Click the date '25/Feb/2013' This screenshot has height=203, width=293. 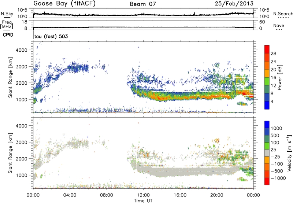click(234, 3)
